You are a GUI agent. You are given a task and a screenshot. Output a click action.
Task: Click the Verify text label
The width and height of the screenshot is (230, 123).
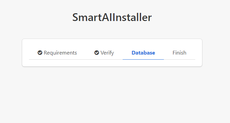point(107,53)
